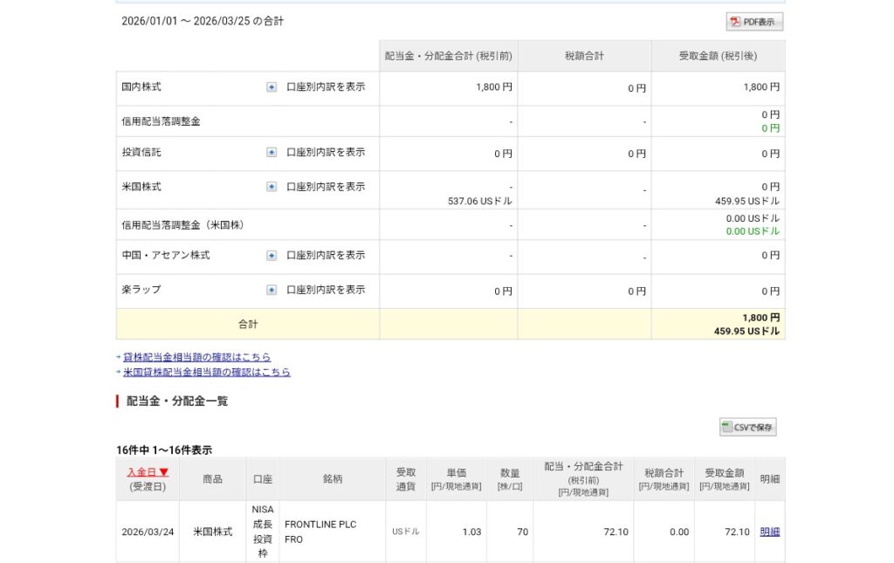
Task: Expand the 投資信託 account breakdown plus icon
Action: pos(272,153)
